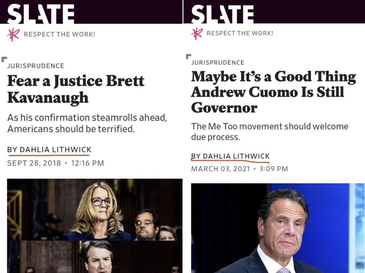365x273 pixels.
Task: Select Dahlia Lithwick byline on the Cuomo article
Action: click(x=230, y=156)
